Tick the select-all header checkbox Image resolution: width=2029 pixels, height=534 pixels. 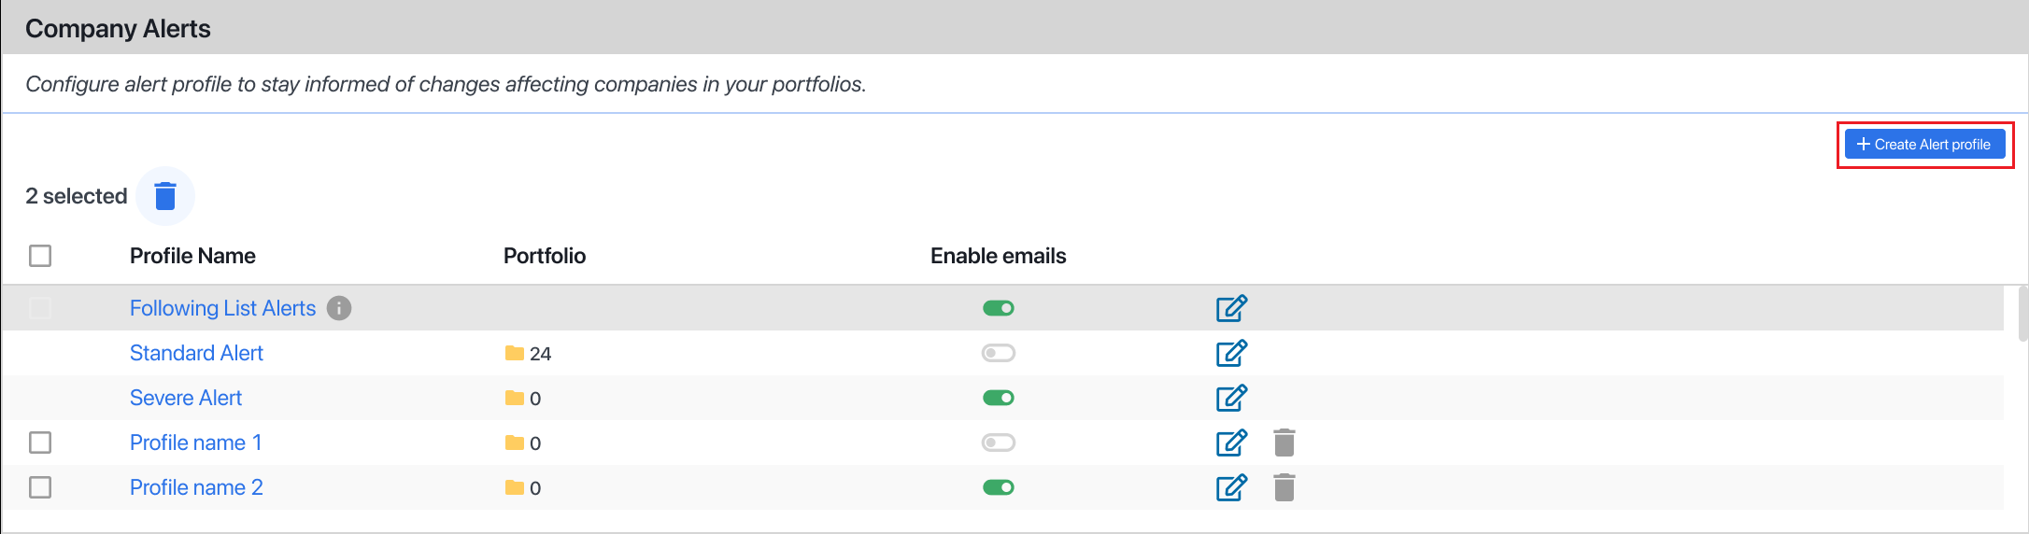40,256
